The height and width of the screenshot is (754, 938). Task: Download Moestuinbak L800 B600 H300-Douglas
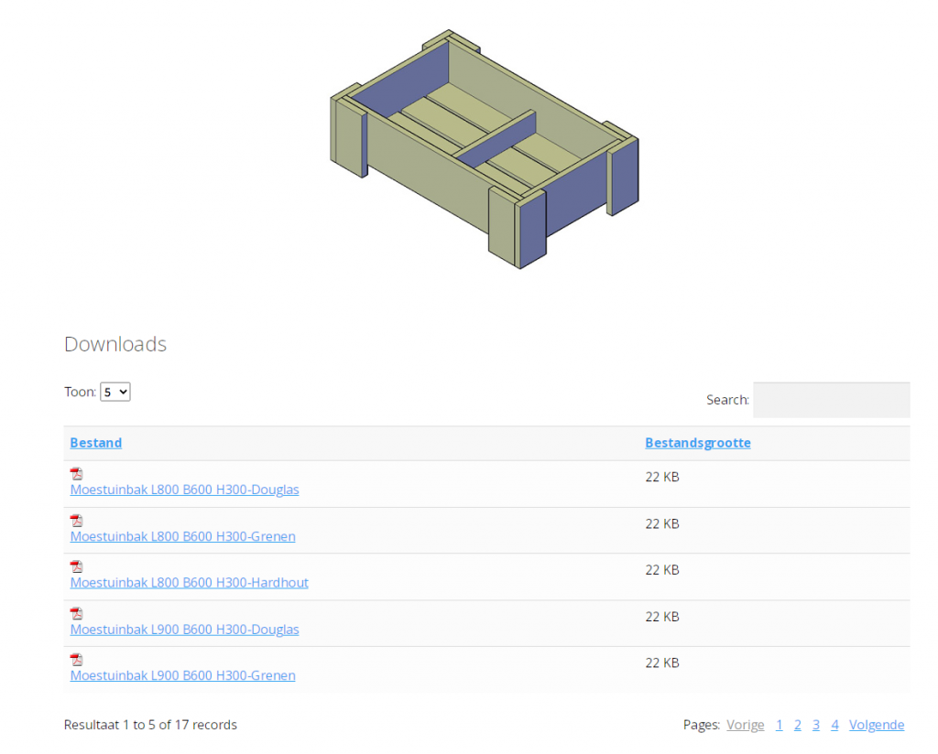[x=184, y=490]
